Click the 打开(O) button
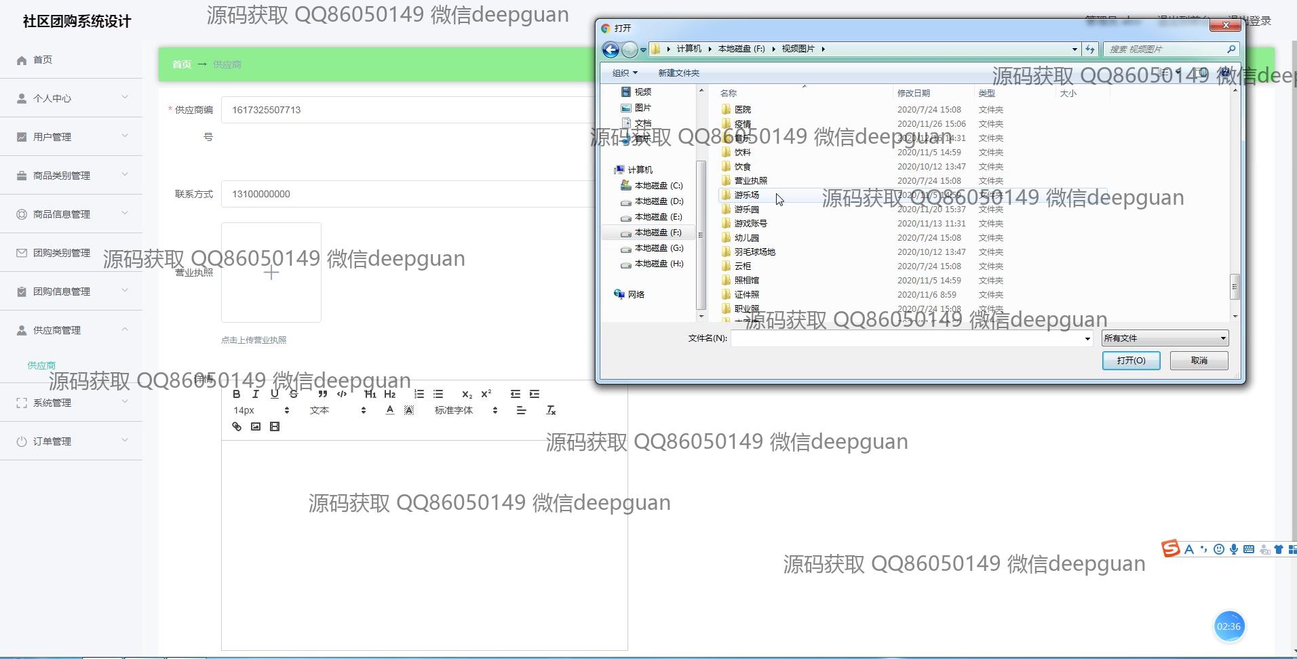Screen dimensions: 1297x659 pos(1131,361)
